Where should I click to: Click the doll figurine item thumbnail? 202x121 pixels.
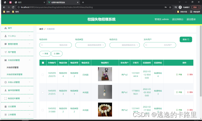coord(105,74)
